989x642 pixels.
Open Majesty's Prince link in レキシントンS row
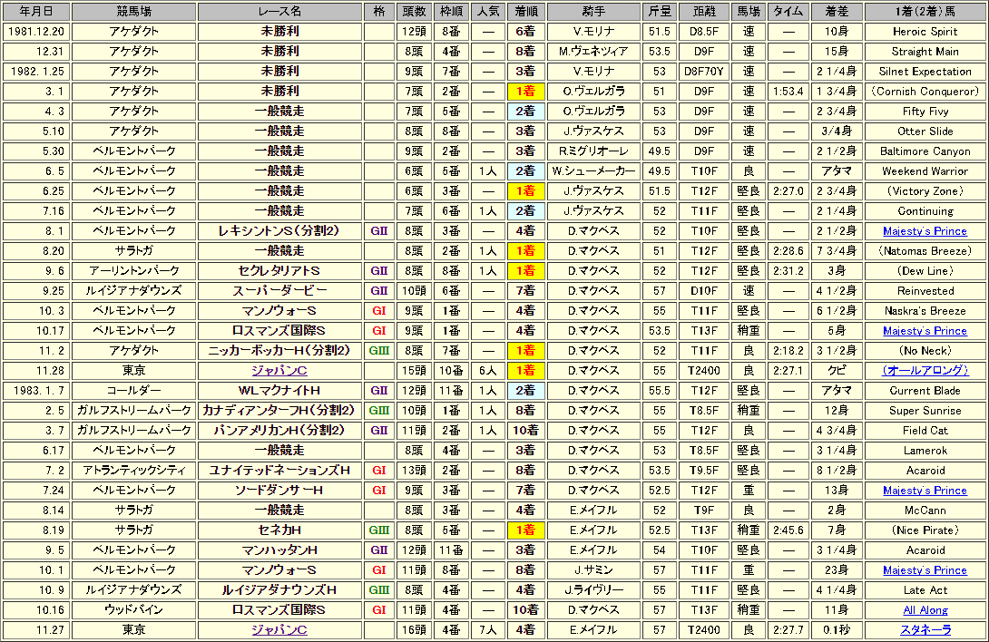click(925, 231)
